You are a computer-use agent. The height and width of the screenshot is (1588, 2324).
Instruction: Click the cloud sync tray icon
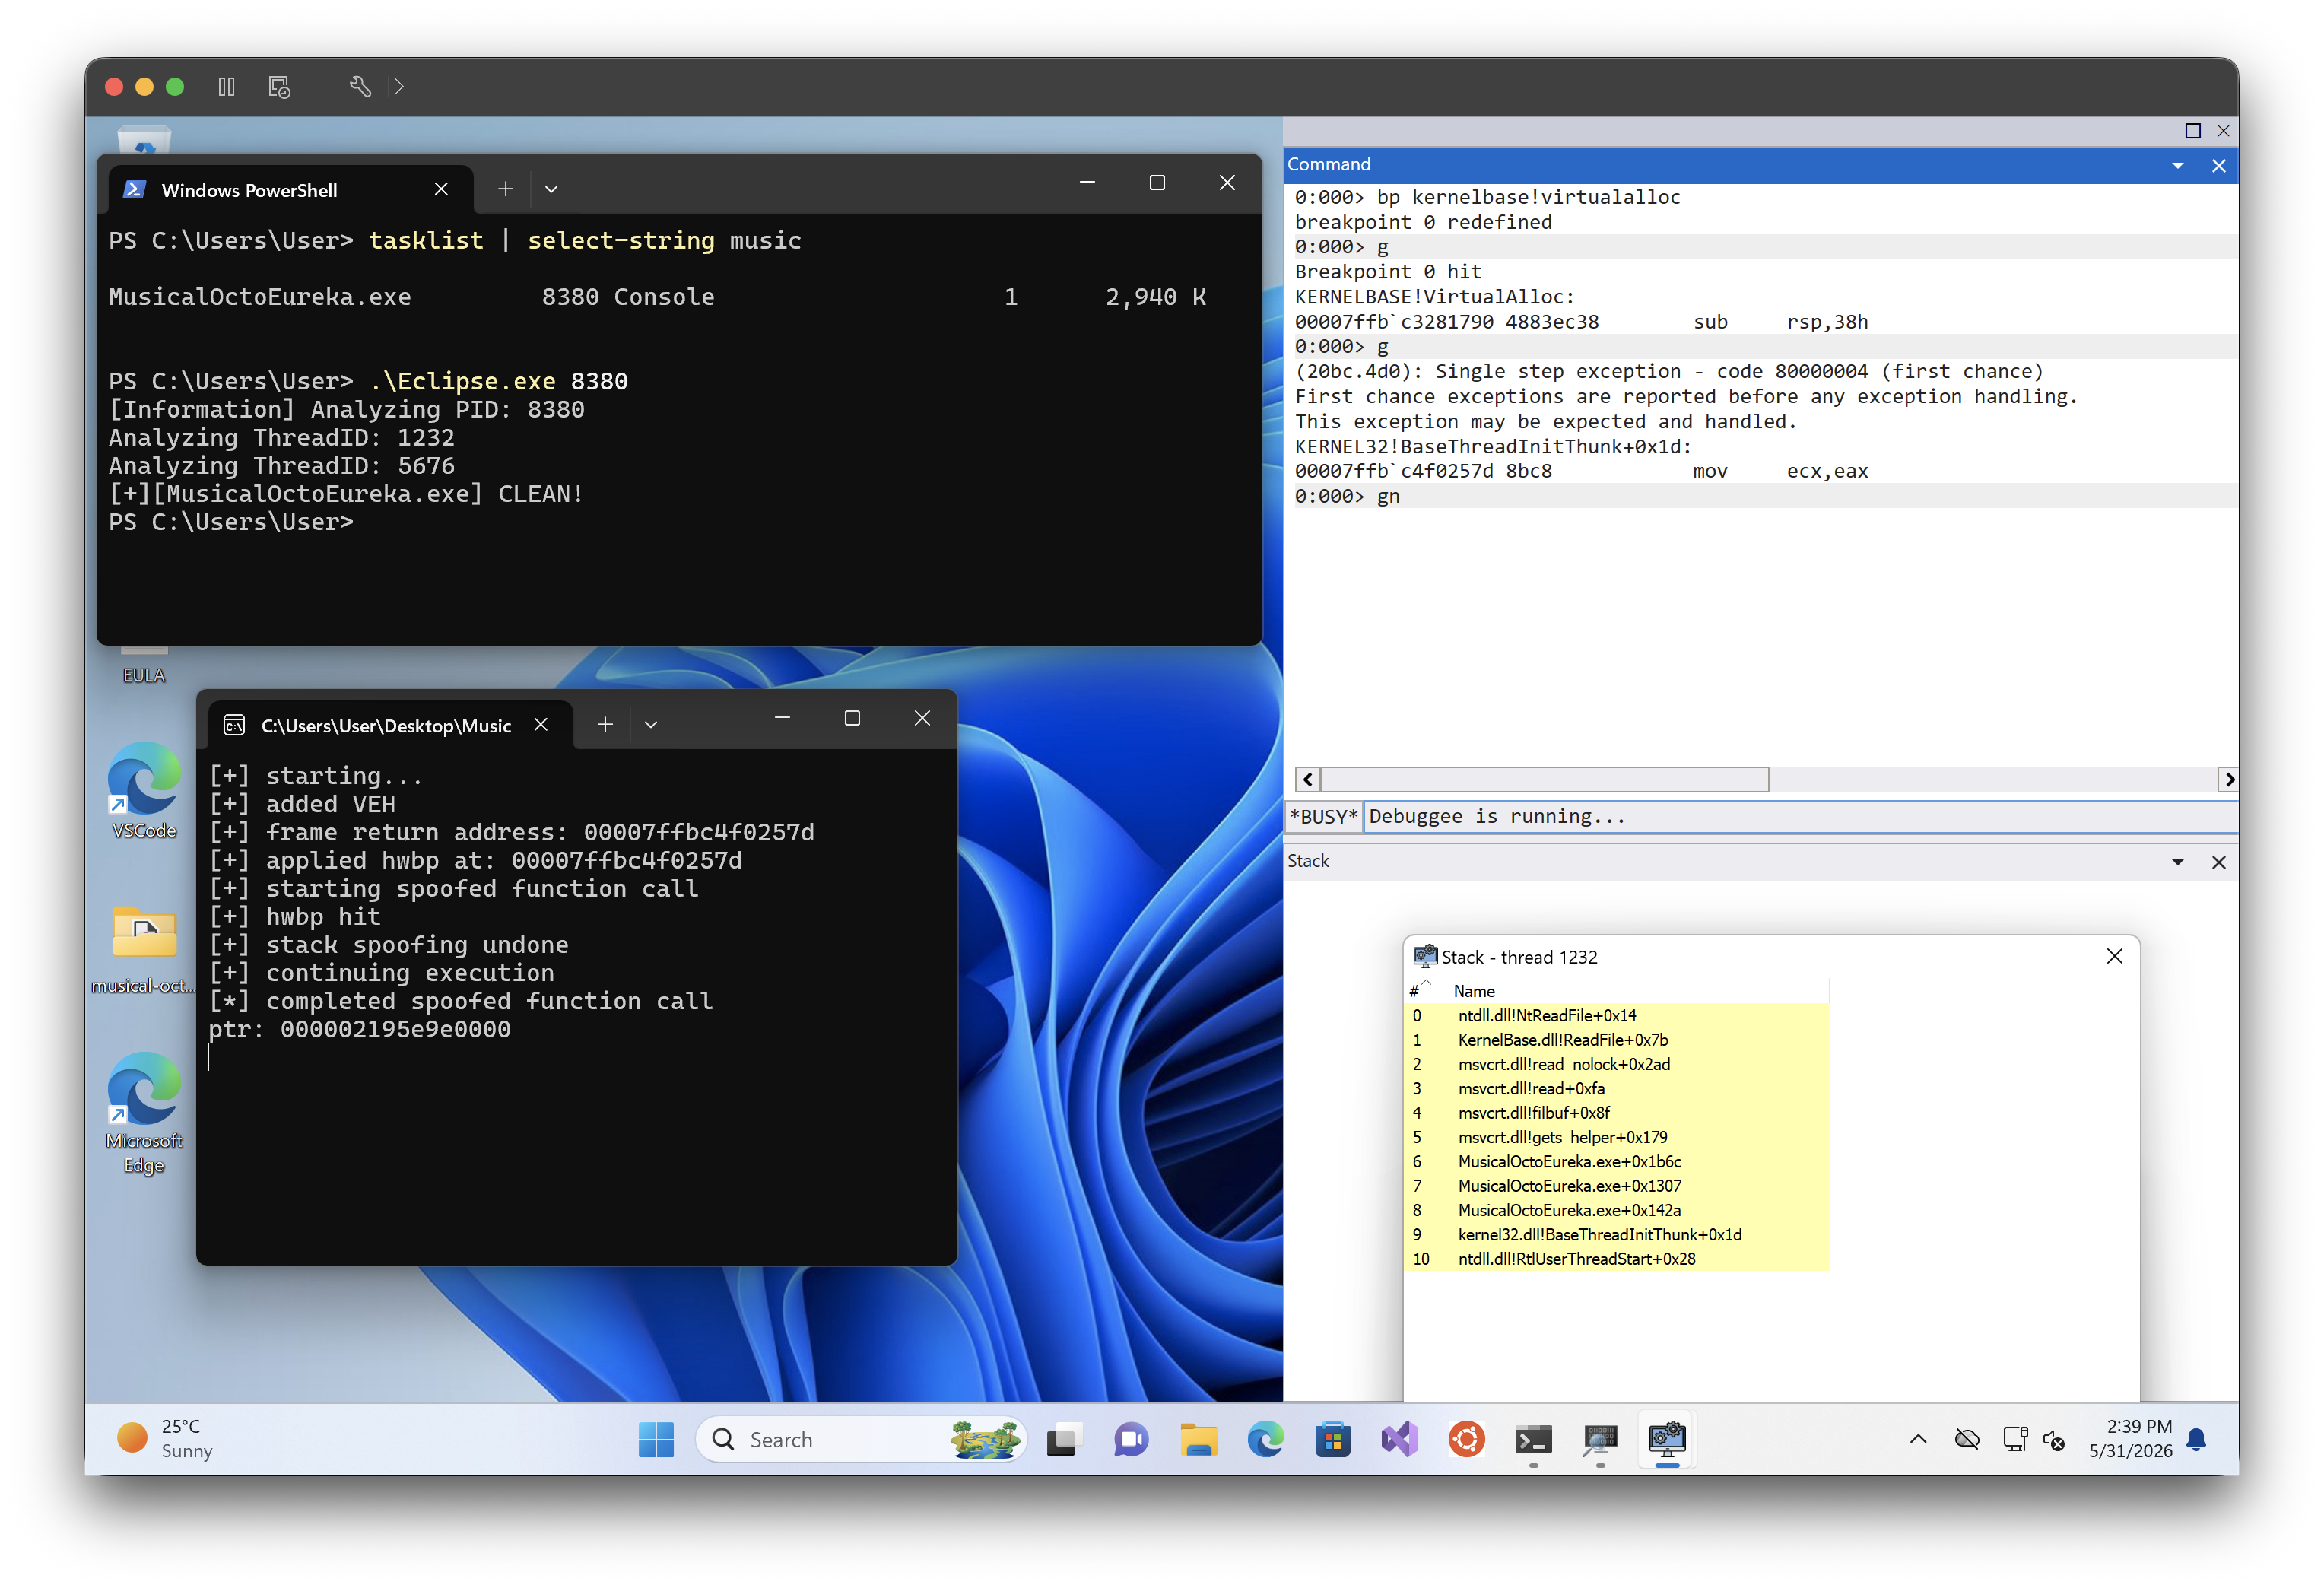(1966, 1439)
